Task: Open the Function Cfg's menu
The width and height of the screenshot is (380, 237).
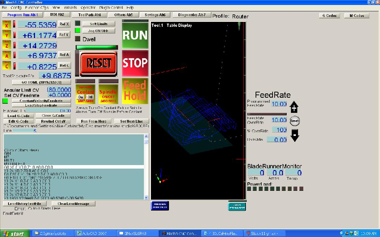Action: click(x=37, y=8)
